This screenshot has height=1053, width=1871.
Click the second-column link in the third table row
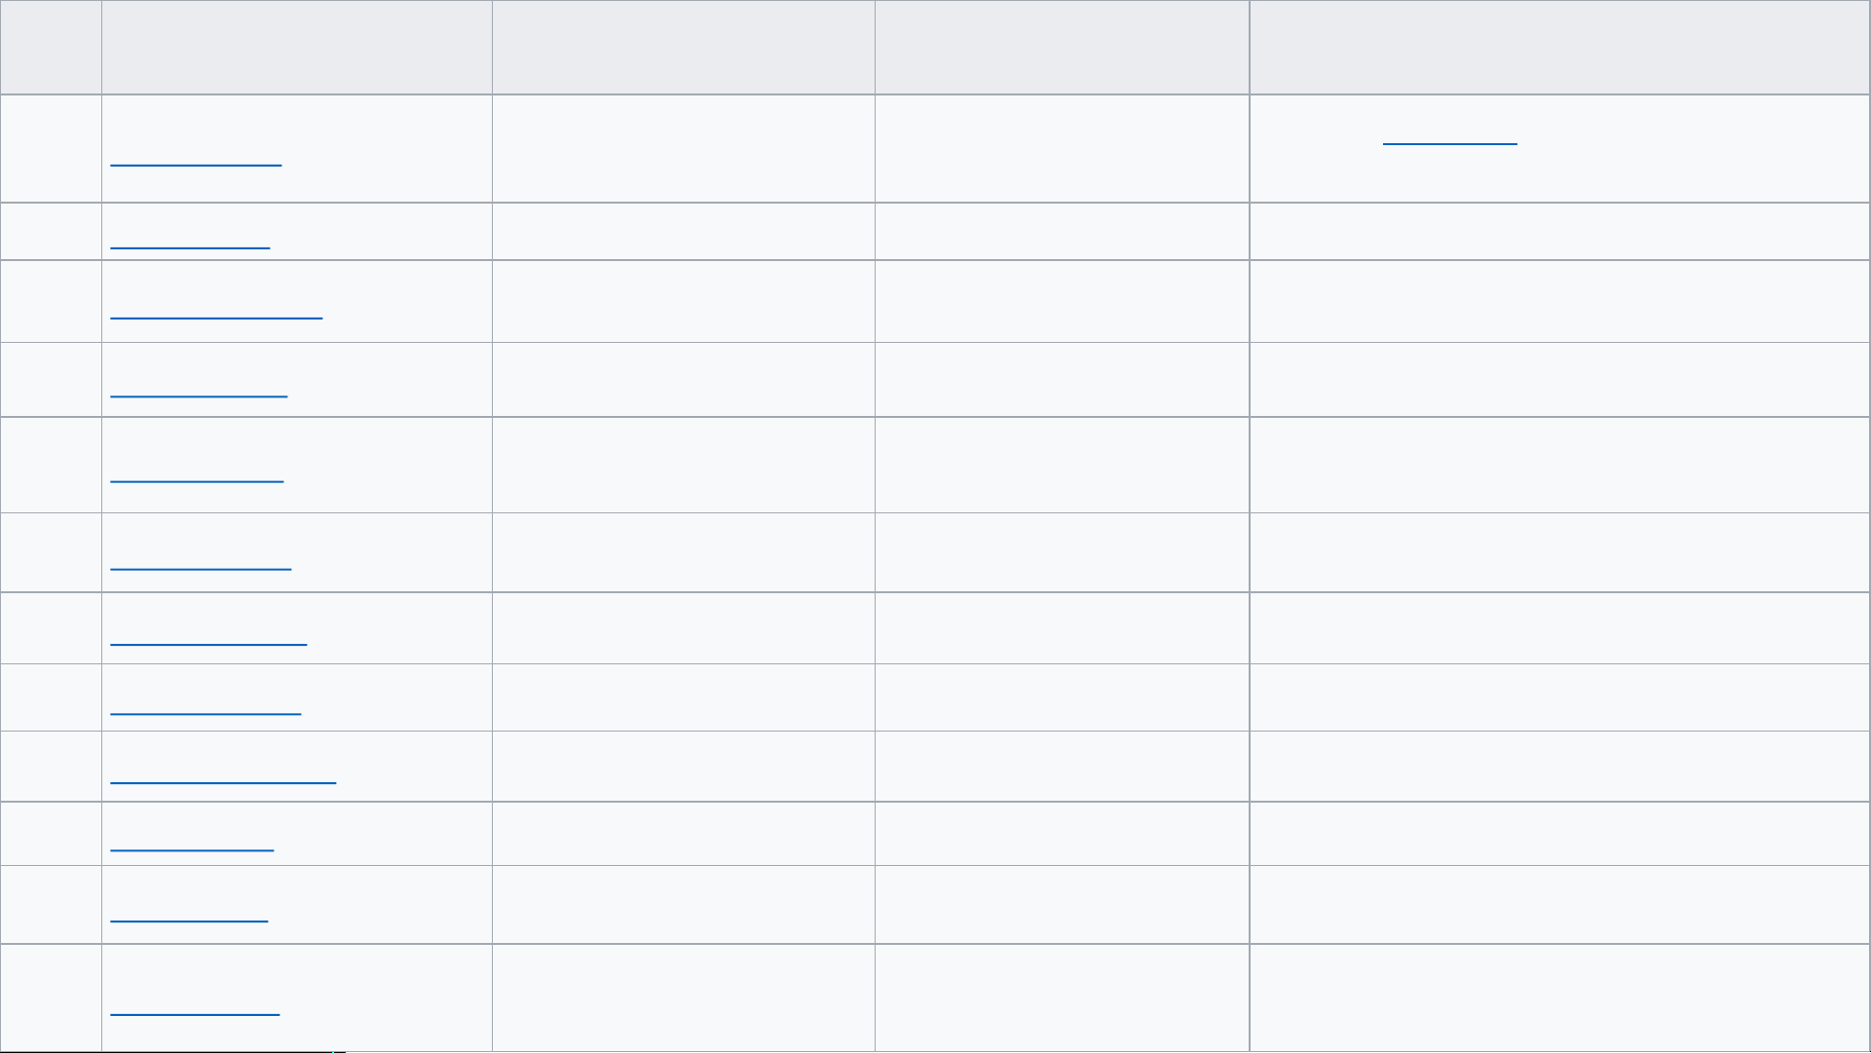click(x=216, y=308)
